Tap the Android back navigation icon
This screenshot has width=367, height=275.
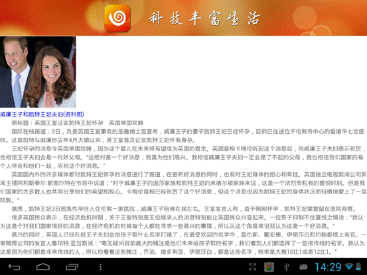pos(15,267)
